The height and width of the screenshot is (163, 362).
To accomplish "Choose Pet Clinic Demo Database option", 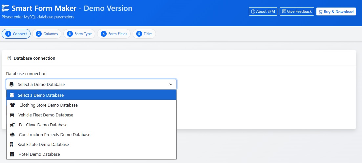I will (92, 125).
